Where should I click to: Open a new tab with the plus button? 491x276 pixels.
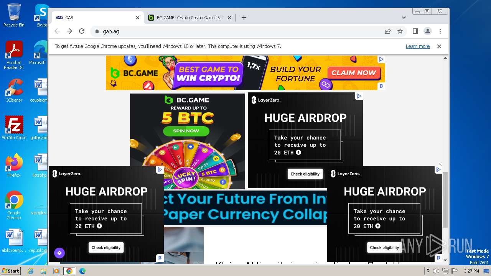[244, 18]
